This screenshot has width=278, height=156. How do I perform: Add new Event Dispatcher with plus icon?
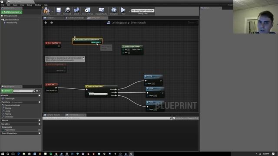click(40, 133)
